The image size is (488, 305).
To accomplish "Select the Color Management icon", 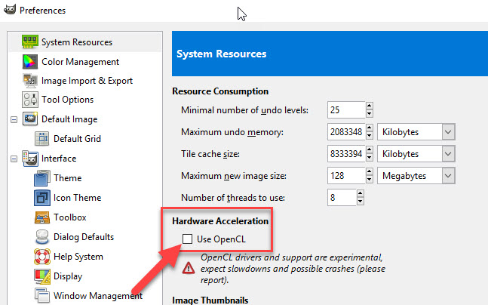I will (x=29, y=62).
